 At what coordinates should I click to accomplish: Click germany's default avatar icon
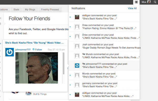click(77, 85)
